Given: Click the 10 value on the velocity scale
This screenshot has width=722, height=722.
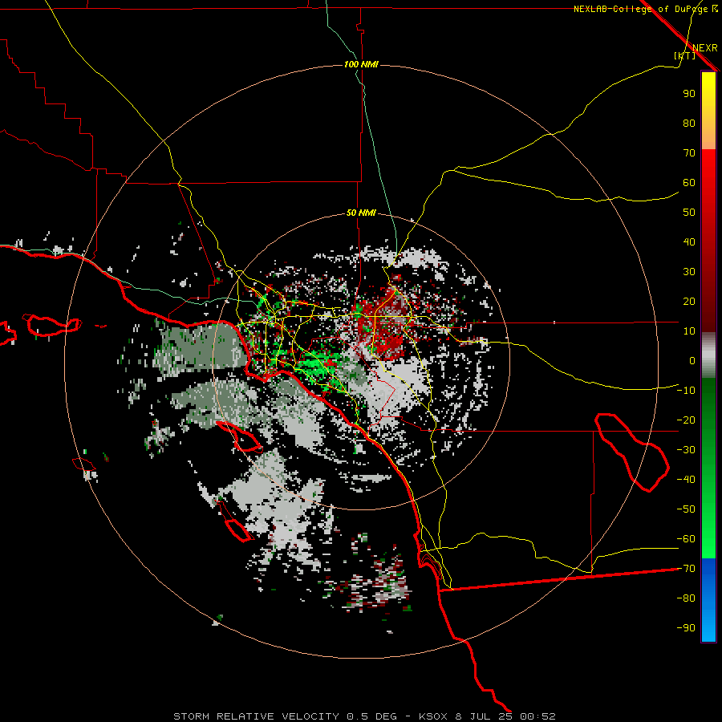Looking at the screenshot, I should pyautogui.click(x=689, y=331).
